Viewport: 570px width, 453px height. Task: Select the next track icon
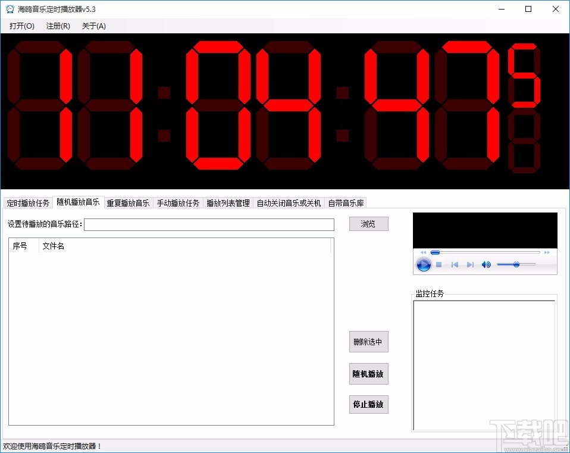click(471, 264)
